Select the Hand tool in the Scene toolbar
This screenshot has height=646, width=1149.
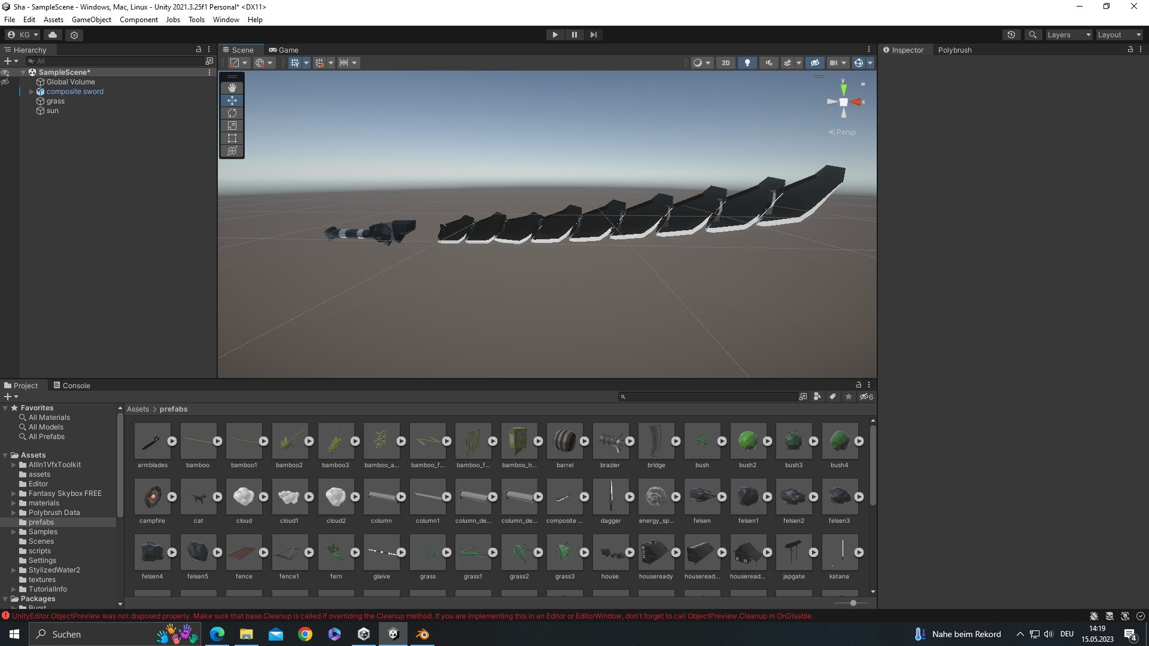[x=232, y=88]
